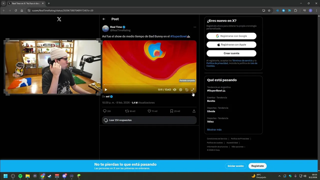Open Accesibilidad footer link
Viewport: 320px width, 180px height.
232,143
